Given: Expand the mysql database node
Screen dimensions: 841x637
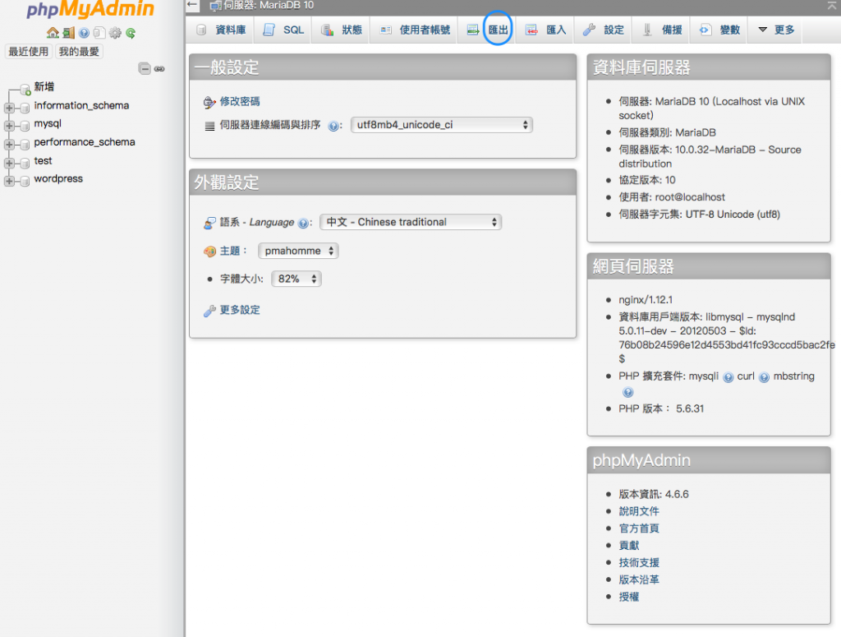Looking at the screenshot, I should [9, 126].
